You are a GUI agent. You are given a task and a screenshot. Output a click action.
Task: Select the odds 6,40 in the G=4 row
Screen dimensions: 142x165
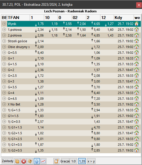97,93
